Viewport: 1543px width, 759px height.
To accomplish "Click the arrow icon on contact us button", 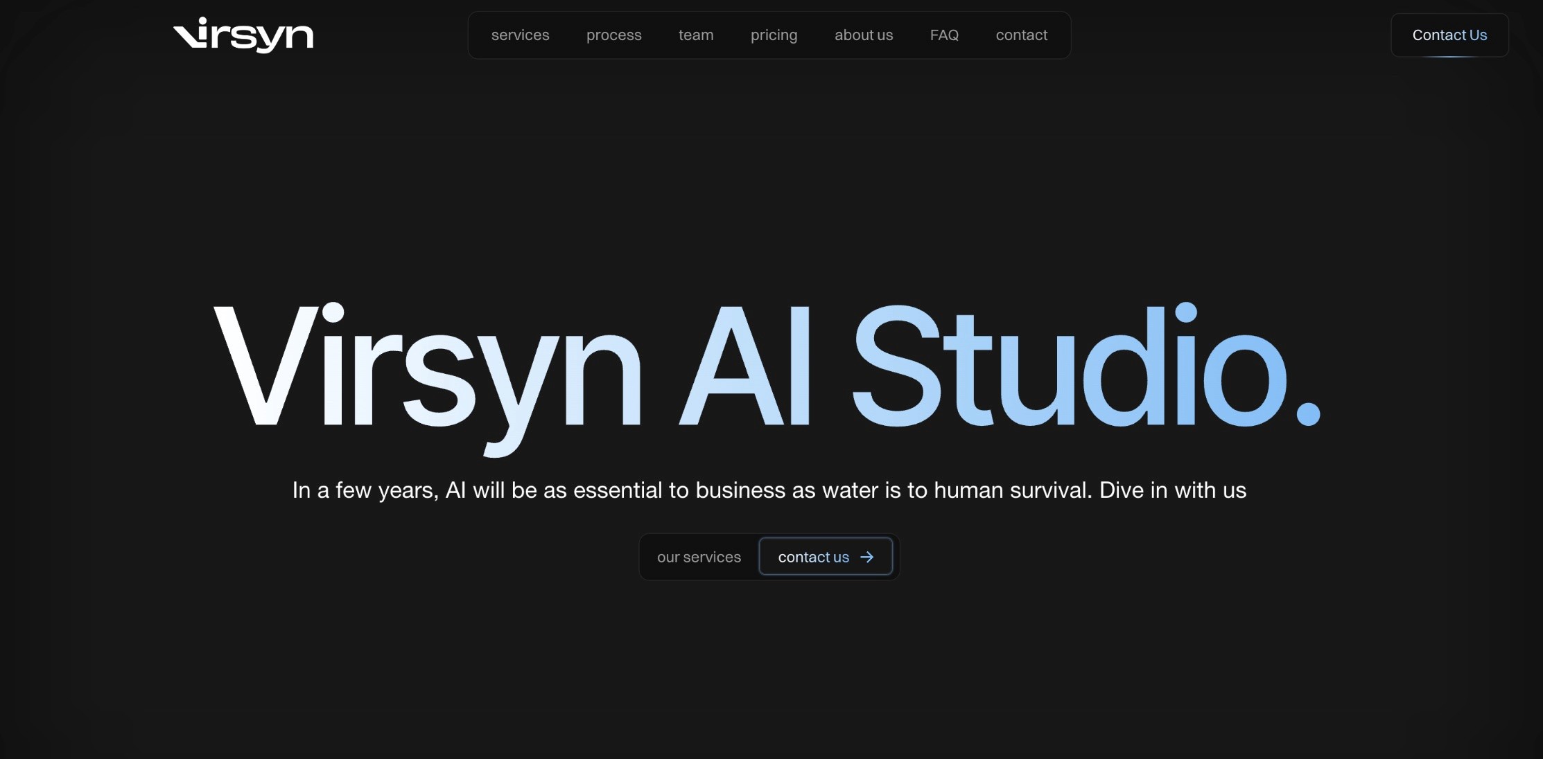I will click(x=869, y=556).
